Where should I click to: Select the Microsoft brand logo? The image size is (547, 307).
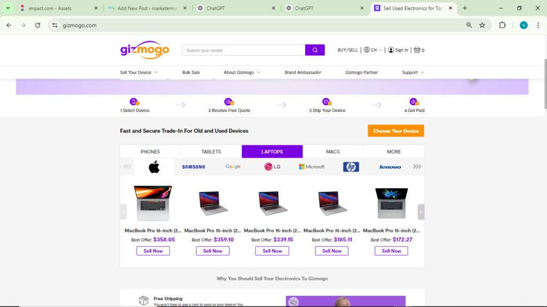pos(311,167)
